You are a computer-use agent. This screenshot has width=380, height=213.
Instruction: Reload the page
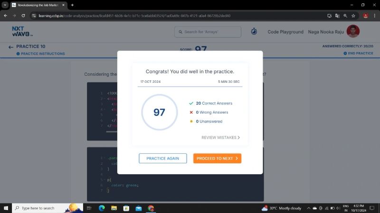[23, 16]
